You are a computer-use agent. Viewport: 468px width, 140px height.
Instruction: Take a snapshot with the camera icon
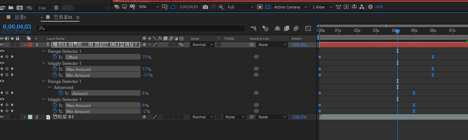click(205, 7)
